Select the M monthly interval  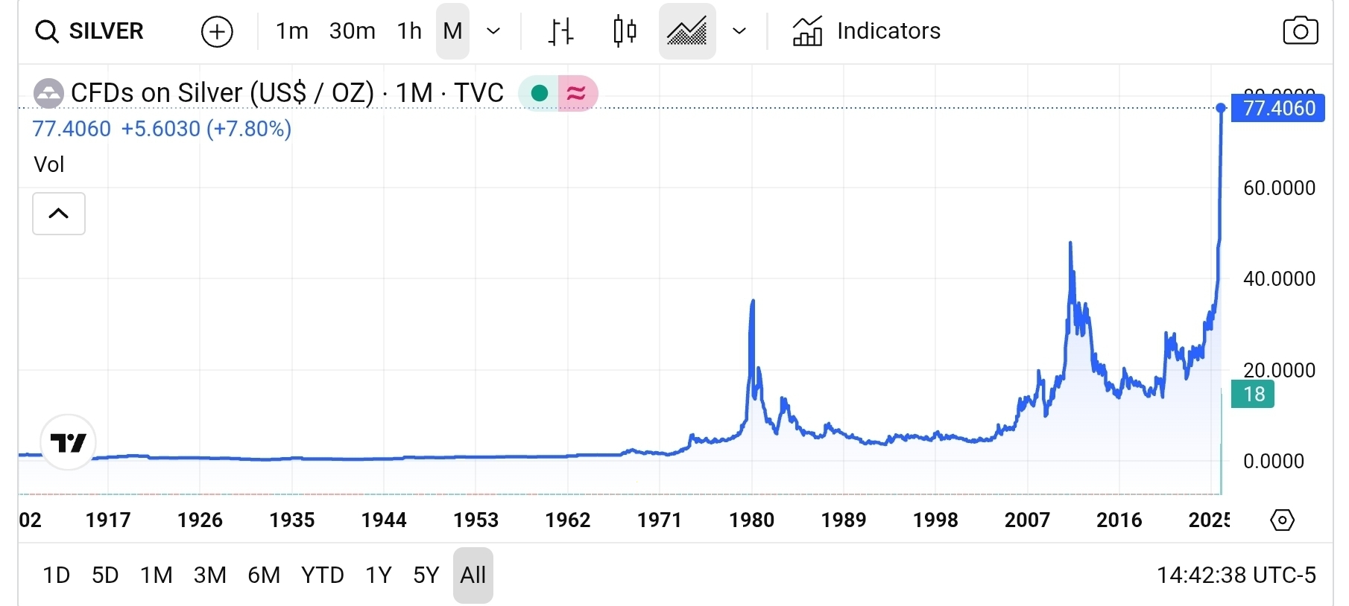(452, 31)
